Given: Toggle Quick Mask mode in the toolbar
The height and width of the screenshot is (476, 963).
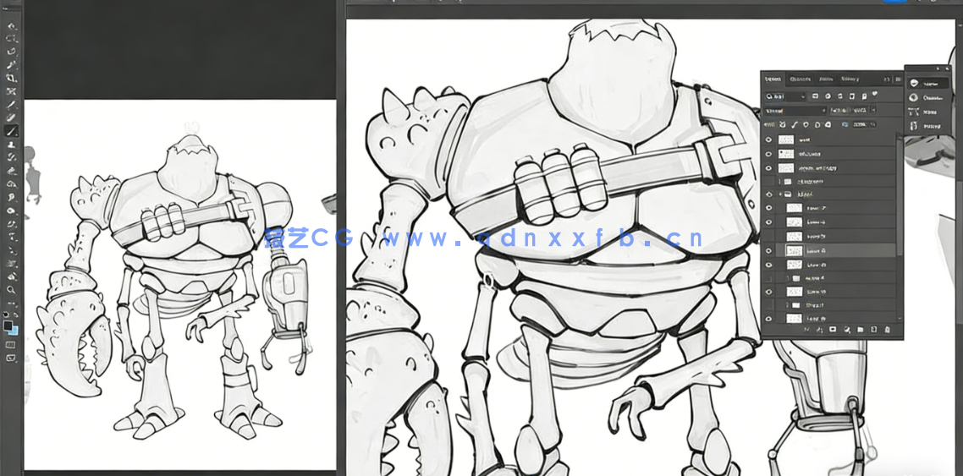Looking at the screenshot, I should 12,345.
